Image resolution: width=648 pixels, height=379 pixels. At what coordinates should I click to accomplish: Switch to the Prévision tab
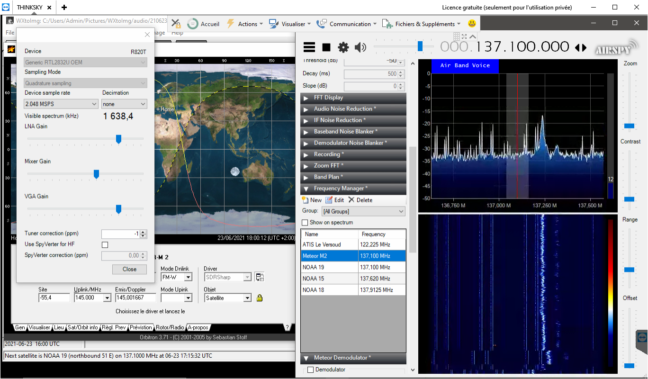[x=141, y=327]
